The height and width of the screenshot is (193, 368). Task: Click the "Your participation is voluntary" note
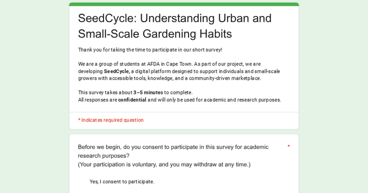(x=164, y=165)
